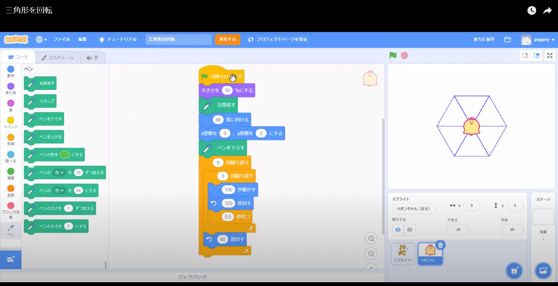Switch to the コスチューム tab

58,58
